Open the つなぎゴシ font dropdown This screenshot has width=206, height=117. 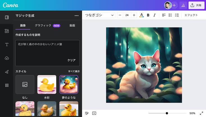point(99,15)
